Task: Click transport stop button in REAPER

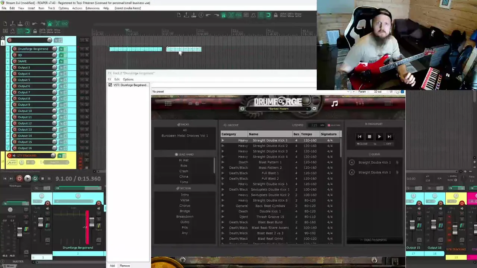Action: tap(42, 179)
